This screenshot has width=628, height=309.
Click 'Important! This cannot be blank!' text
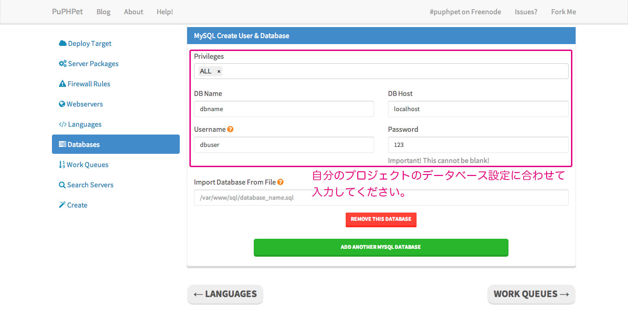tap(439, 161)
